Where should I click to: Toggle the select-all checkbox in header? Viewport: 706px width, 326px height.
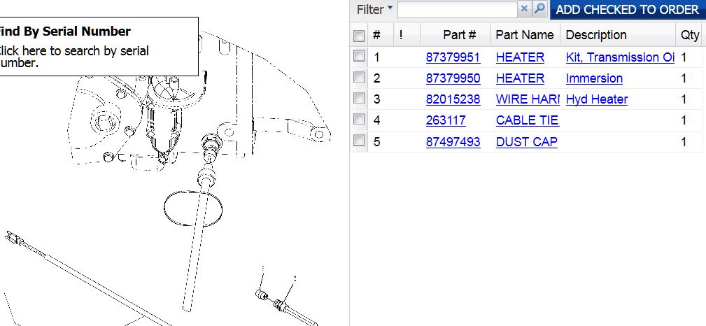click(x=359, y=36)
